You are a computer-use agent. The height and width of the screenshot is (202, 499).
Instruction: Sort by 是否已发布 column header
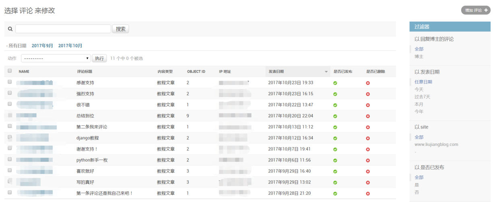343,71
